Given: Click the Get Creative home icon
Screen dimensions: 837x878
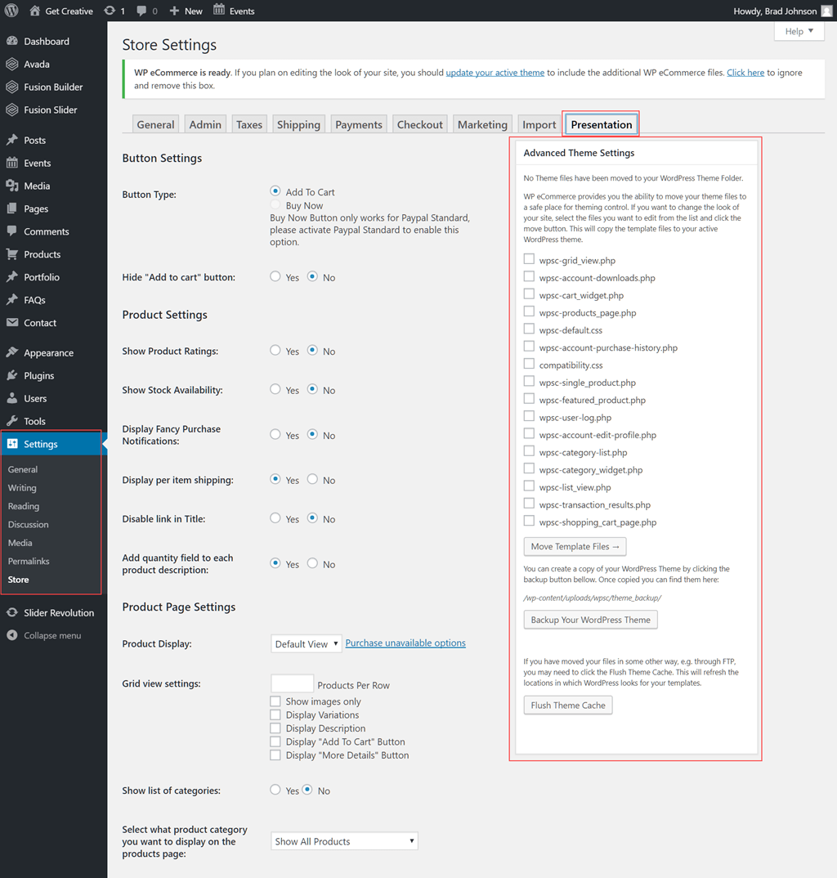Looking at the screenshot, I should (34, 11).
